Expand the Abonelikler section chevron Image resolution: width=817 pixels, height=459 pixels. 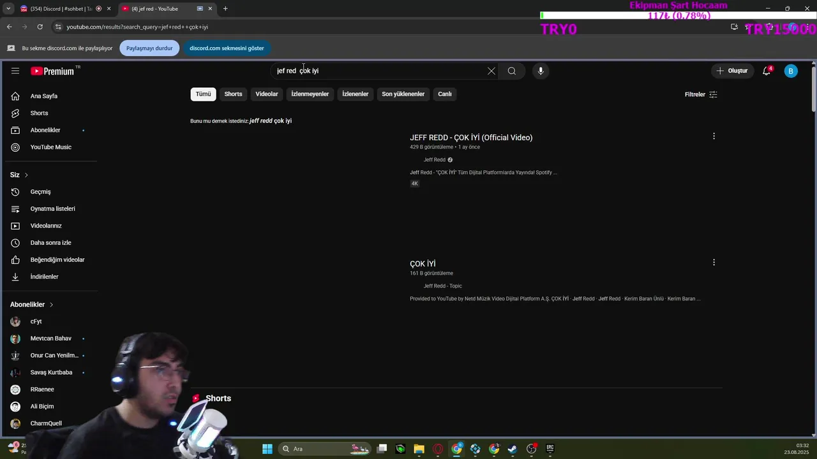(x=51, y=305)
